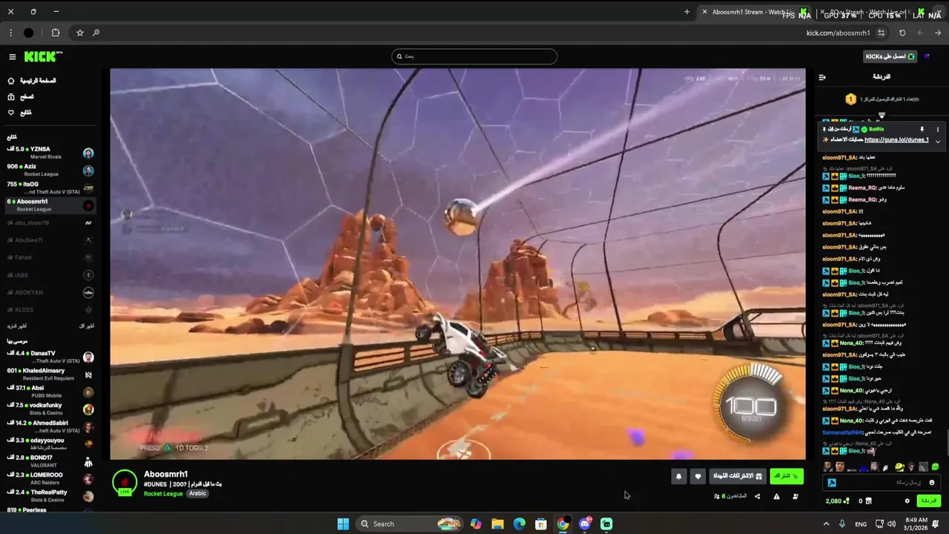Open browser three-dot menu
Image resolution: width=949 pixels, height=534 pixels.
click(10, 33)
